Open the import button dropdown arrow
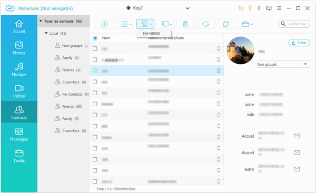 131,24
